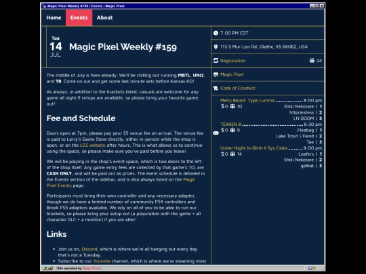Viewport: 366px width, 274px height.
Task: Click the clock icon beside 7:00 PM CDT
Action: (x=216, y=33)
